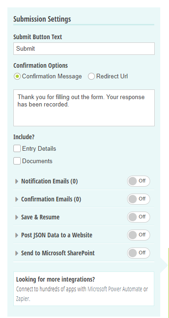
Task: Click the Save & Resume heading label
Action: 41,217
